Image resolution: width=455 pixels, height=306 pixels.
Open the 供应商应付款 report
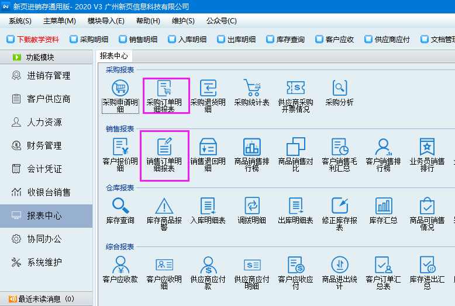click(x=208, y=273)
